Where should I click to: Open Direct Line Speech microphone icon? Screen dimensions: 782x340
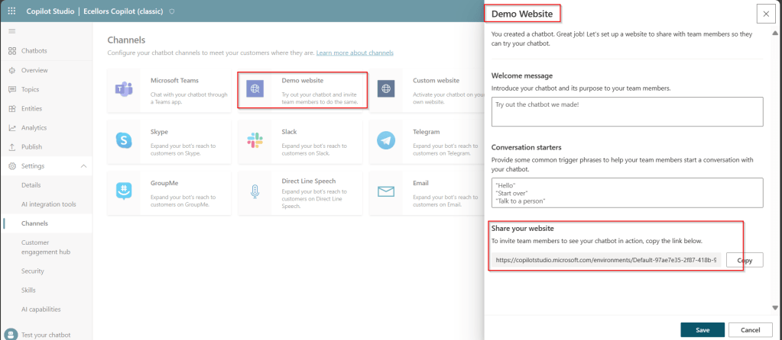click(255, 191)
